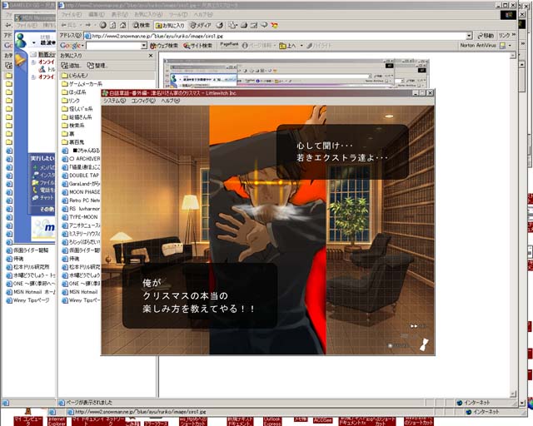Expand はっぱ系 favorites folder
This screenshot has width=533, height=426.
click(74, 92)
